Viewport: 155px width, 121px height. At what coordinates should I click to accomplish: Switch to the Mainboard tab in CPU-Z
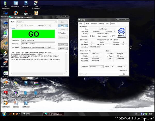click(94, 23)
